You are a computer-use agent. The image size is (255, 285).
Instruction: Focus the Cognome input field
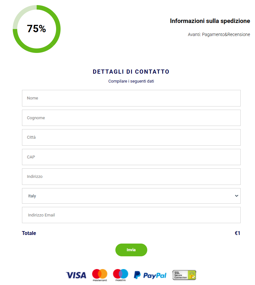click(131, 118)
